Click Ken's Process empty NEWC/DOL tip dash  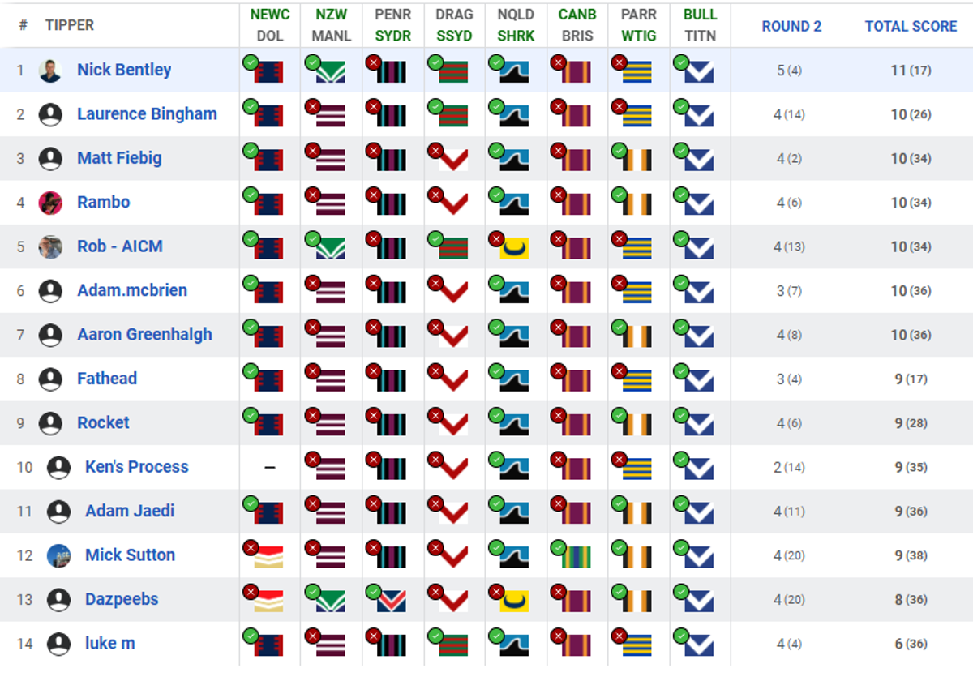[x=270, y=468]
